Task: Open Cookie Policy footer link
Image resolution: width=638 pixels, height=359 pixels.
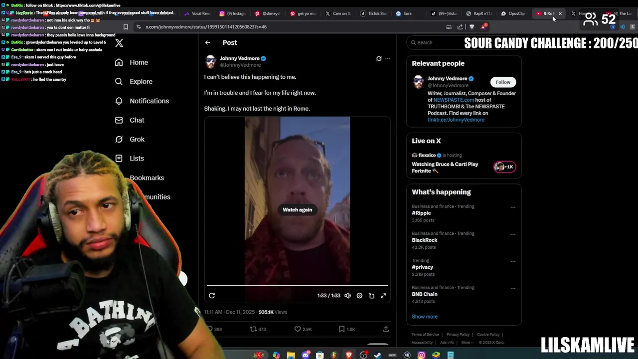Action: [x=488, y=335]
